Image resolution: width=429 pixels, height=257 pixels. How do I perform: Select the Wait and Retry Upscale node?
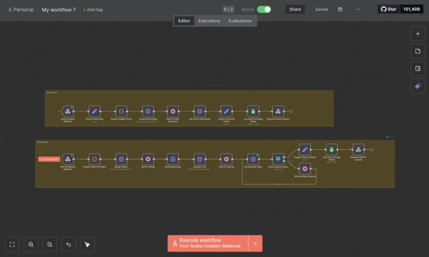(x=304, y=168)
